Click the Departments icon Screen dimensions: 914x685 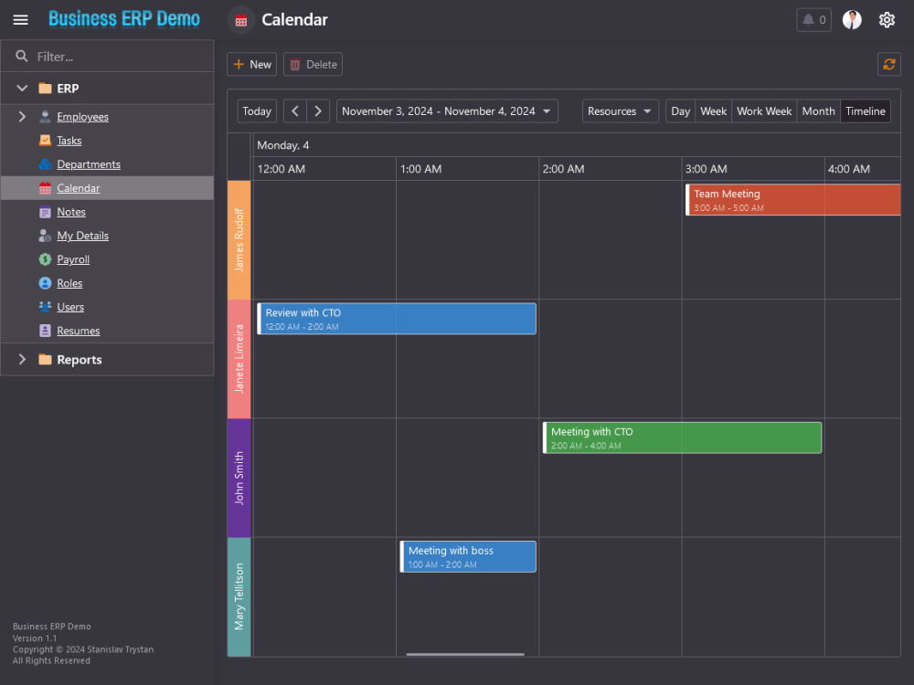(45, 164)
